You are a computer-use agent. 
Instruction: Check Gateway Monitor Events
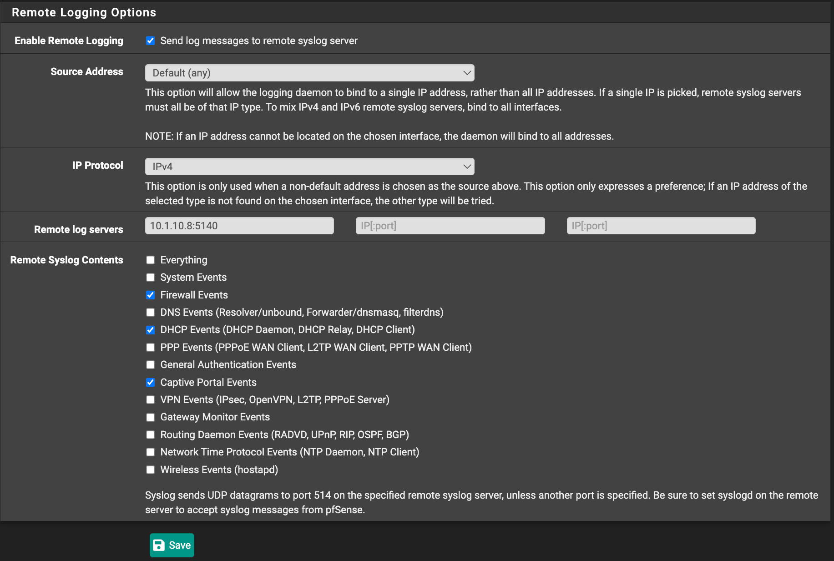151,417
